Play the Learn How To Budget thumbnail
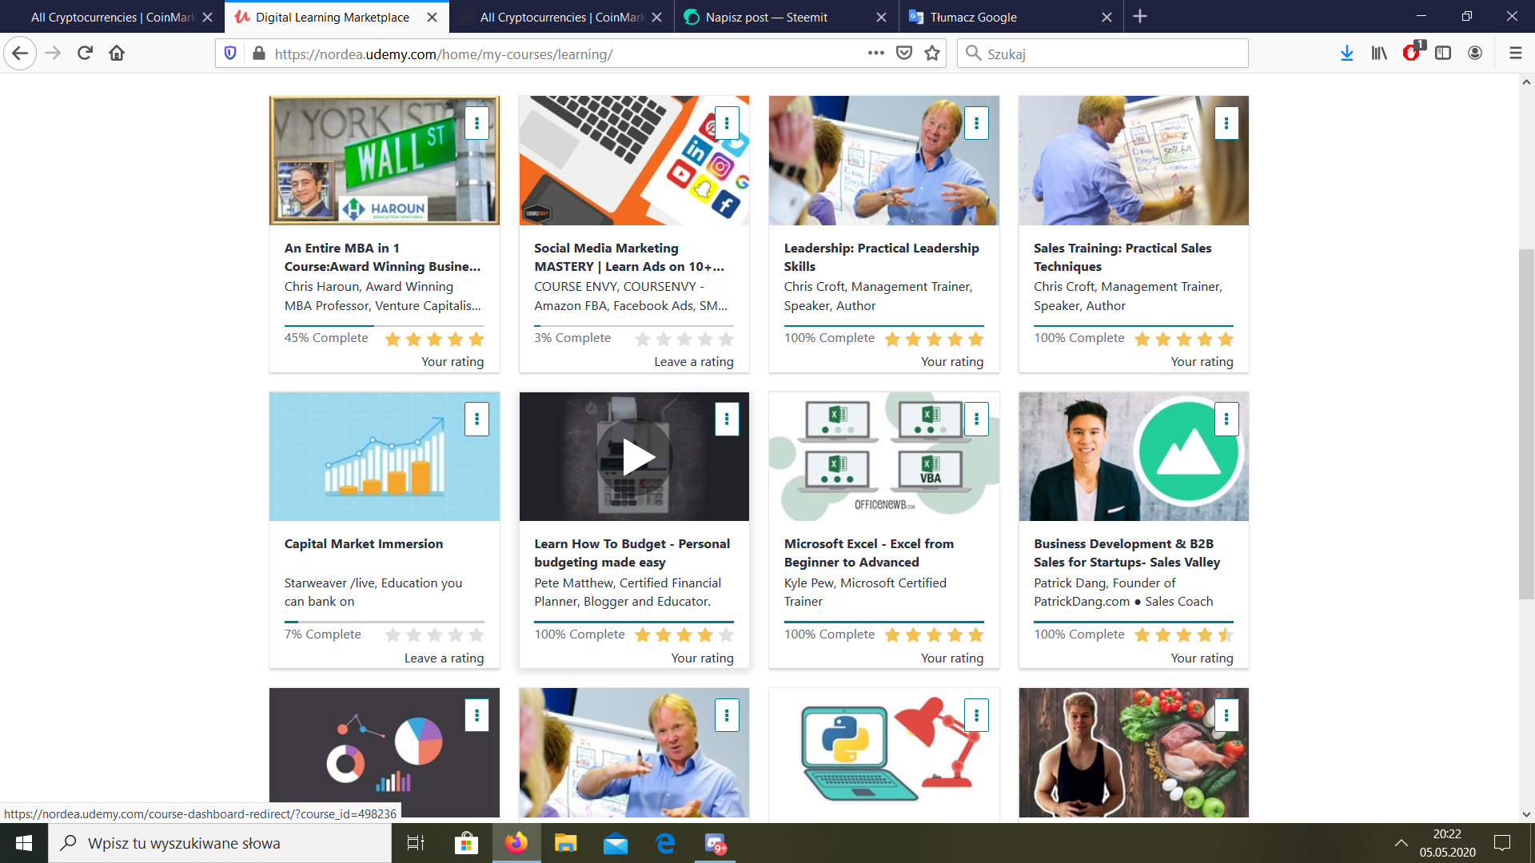 click(x=635, y=457)
